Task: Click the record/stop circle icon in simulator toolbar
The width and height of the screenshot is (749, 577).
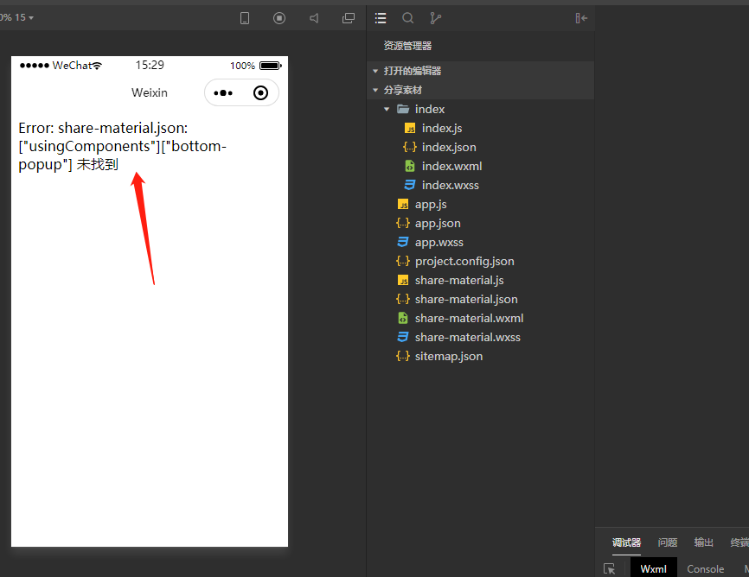Action: [x=279, y=18]
